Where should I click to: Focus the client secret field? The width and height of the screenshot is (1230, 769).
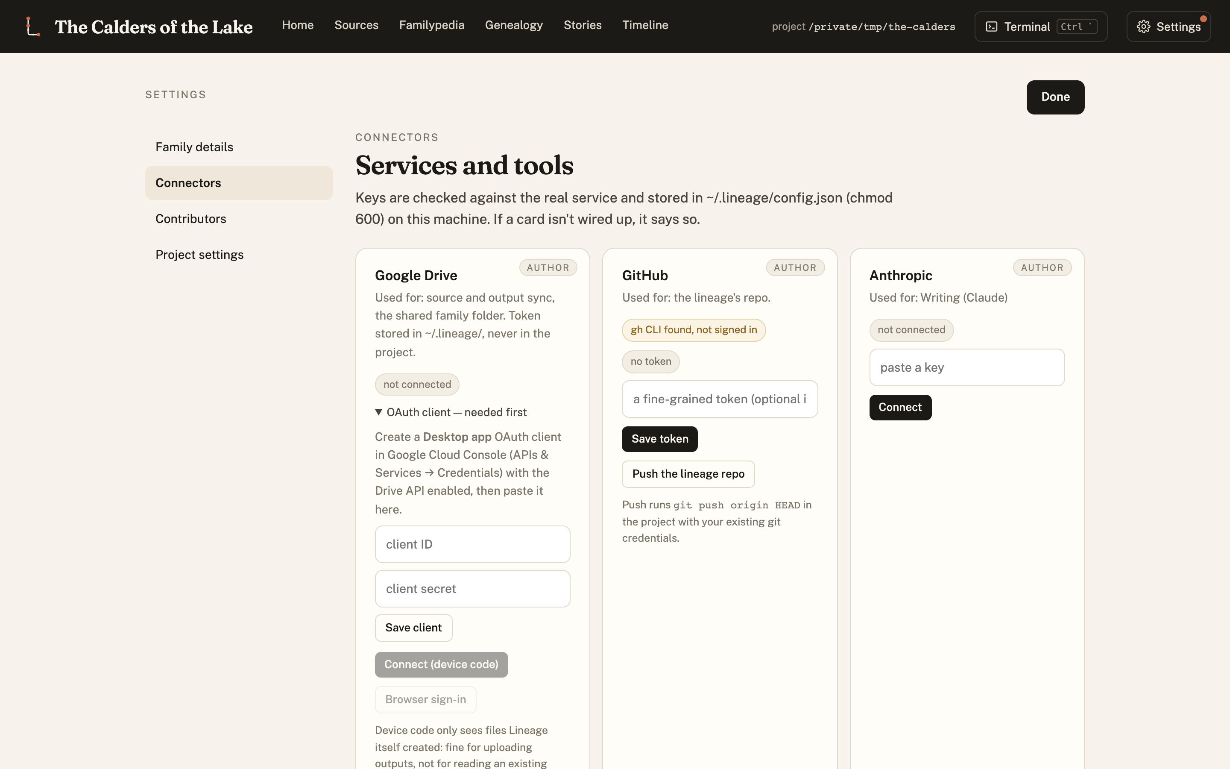472,588
